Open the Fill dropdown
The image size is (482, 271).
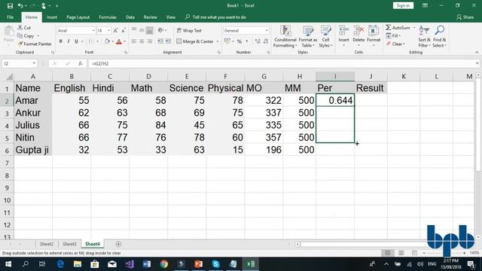pyautogui.click(x=393, y=35)
